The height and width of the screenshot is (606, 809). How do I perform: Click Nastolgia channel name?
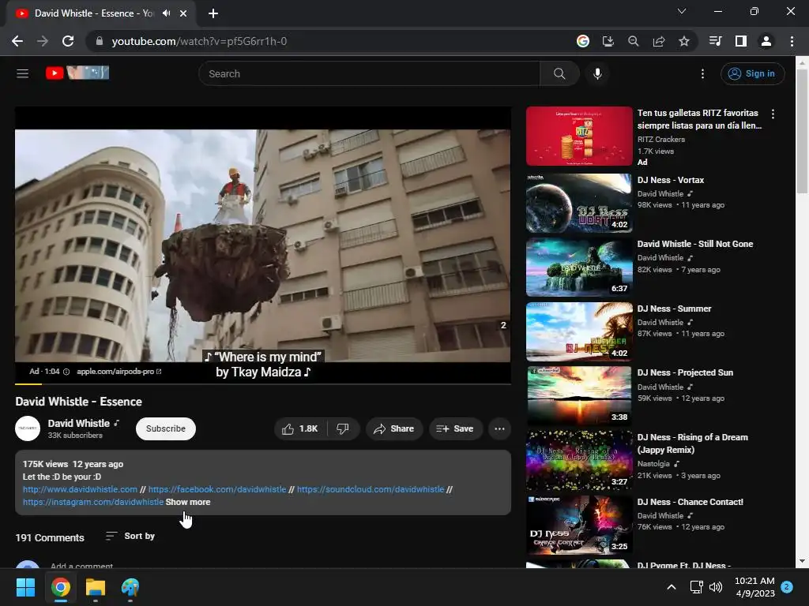(x=653, y=464)
